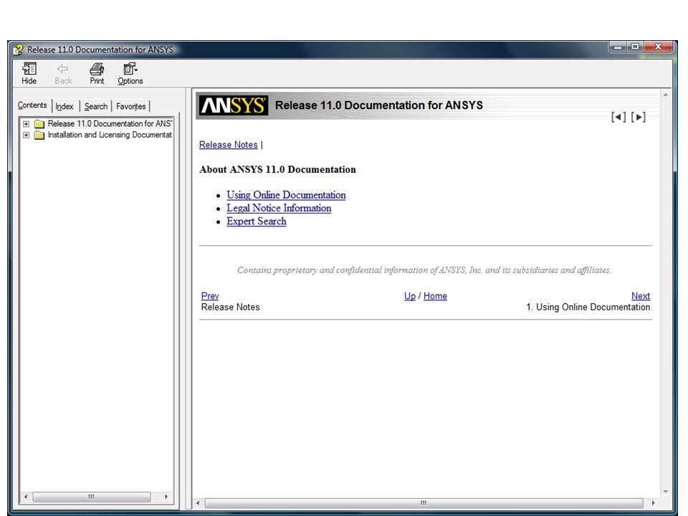Click the Hide toolbar icon
The image size is (688, 516).
click(x=29, y=73)
